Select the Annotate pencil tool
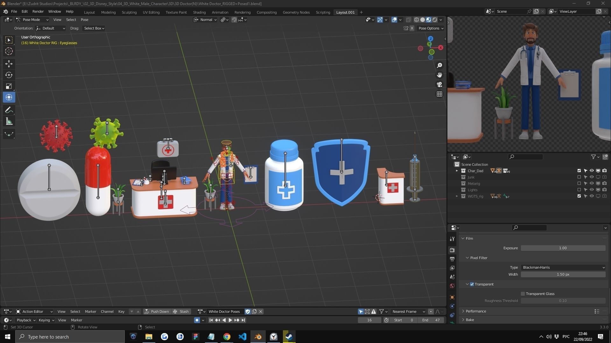The image size is (611, 343). pos(9,110)
